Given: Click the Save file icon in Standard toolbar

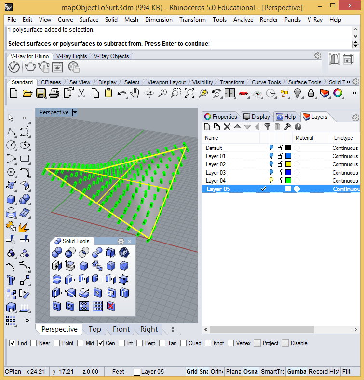Looking at the screenshot, I should (x=41, y=93).
